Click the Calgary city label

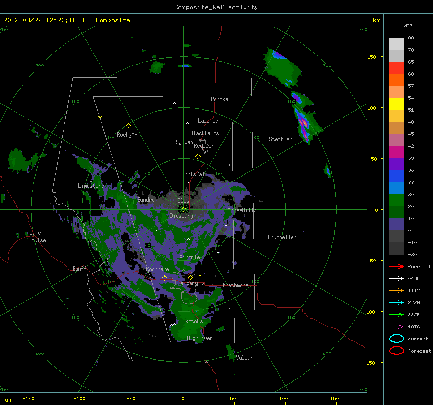(x=188, y=283)
